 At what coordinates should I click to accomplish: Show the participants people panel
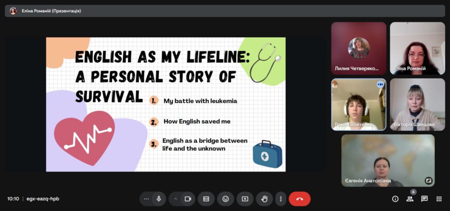point(410,199)
